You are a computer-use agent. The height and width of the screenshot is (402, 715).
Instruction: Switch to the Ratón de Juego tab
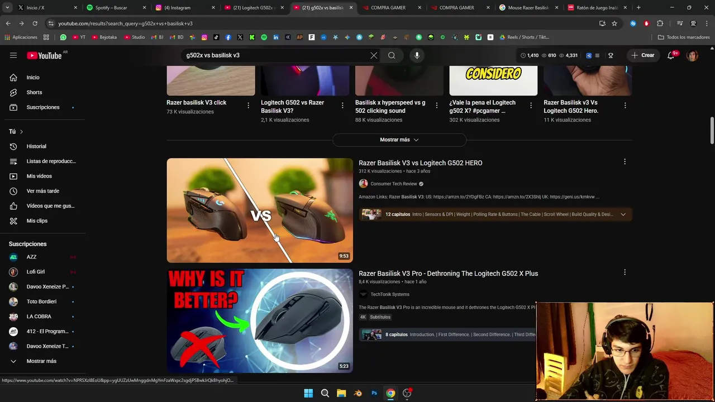597,8
